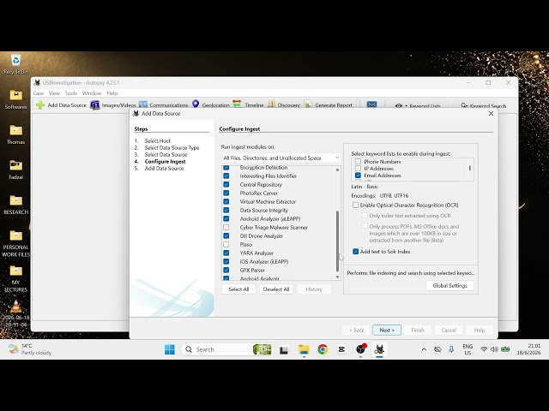Screen dimensions: 549x411
Task: Open the Tools menu
Action: pyautogui.click(x=71, y=93)
